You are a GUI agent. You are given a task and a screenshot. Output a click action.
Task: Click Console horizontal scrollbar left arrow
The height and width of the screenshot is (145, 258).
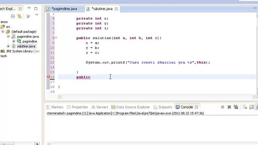click(x=48, y=144)
